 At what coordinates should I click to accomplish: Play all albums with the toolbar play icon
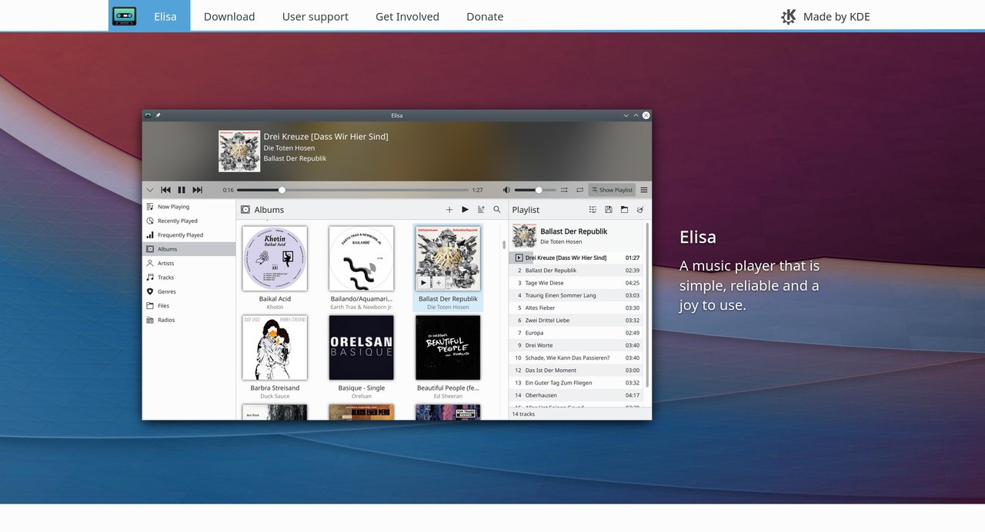465,209
